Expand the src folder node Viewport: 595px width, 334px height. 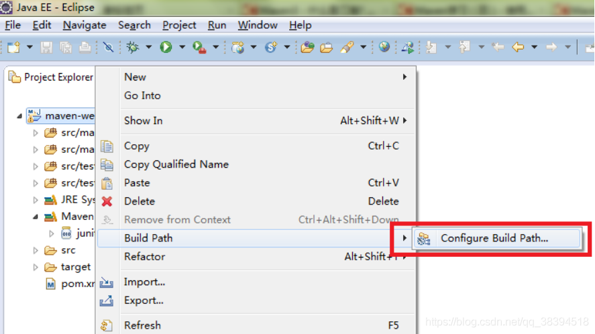[36, 250]
